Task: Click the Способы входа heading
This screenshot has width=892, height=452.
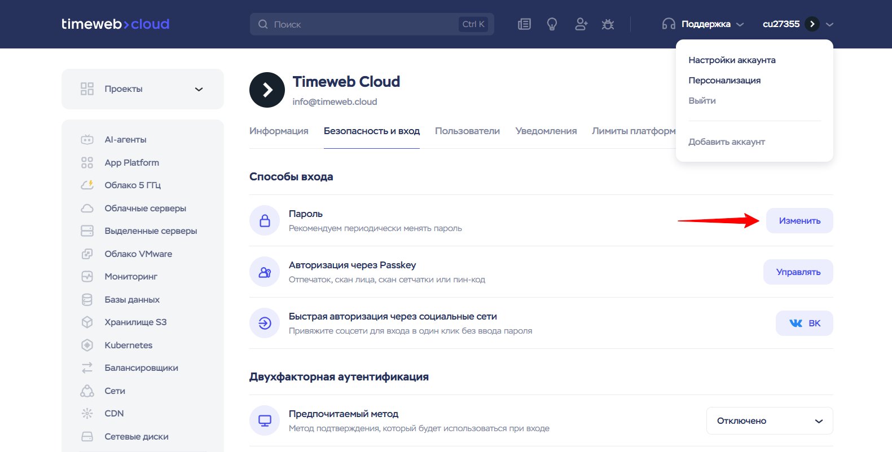Action: coord(291,176)
